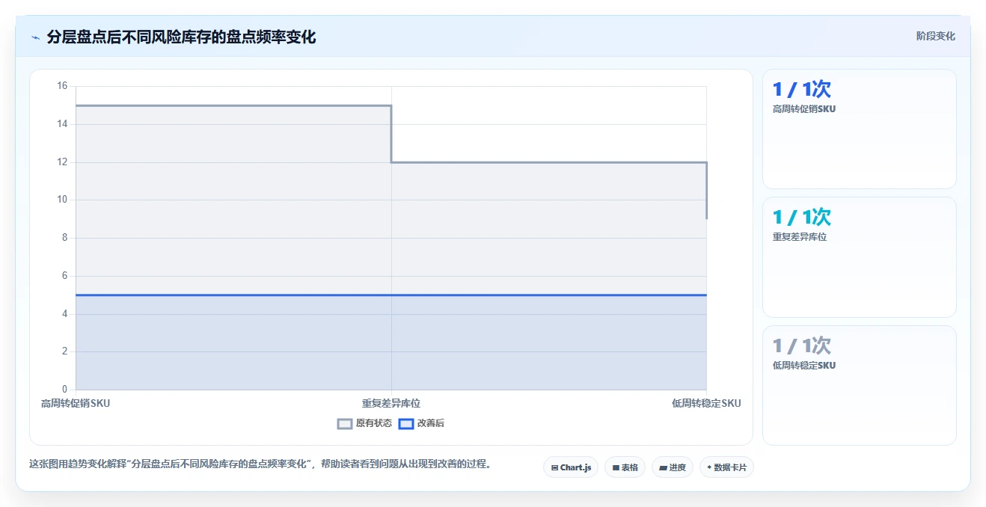The height and width of the screenshot is (507, 986).
Task: Select the Chart.js tag chip
Action: point(571,467)
